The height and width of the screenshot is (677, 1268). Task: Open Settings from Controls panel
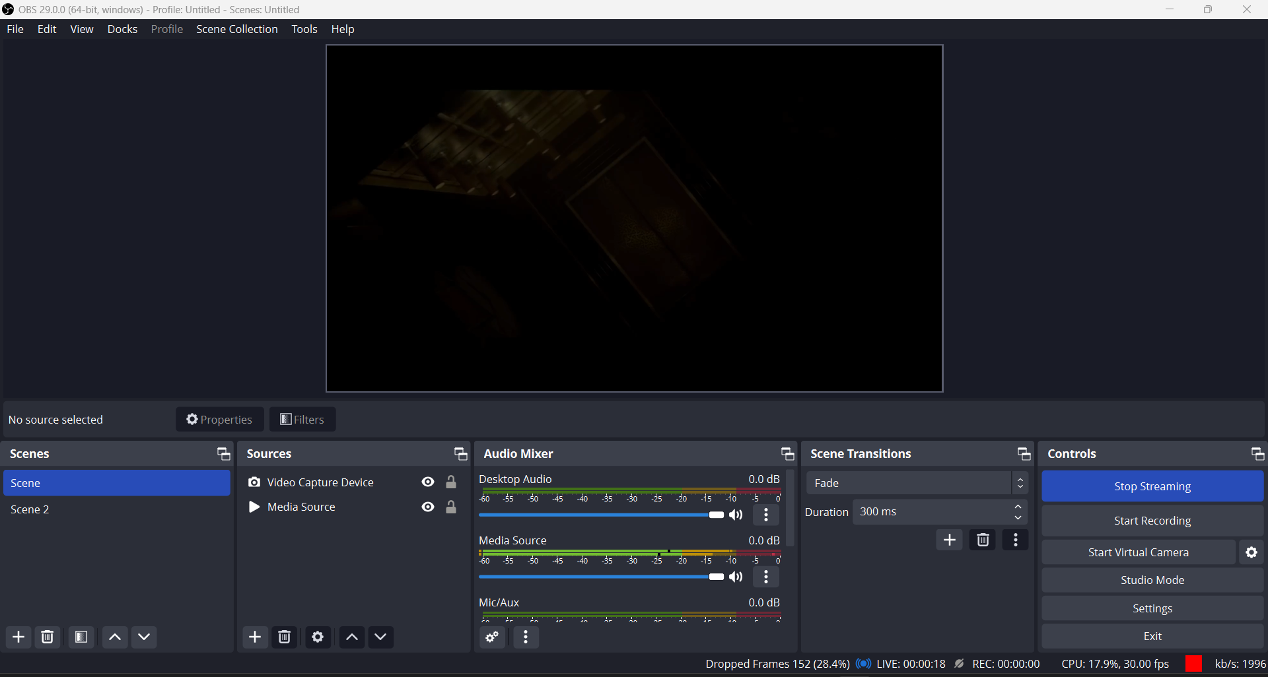coord(1152,608)
